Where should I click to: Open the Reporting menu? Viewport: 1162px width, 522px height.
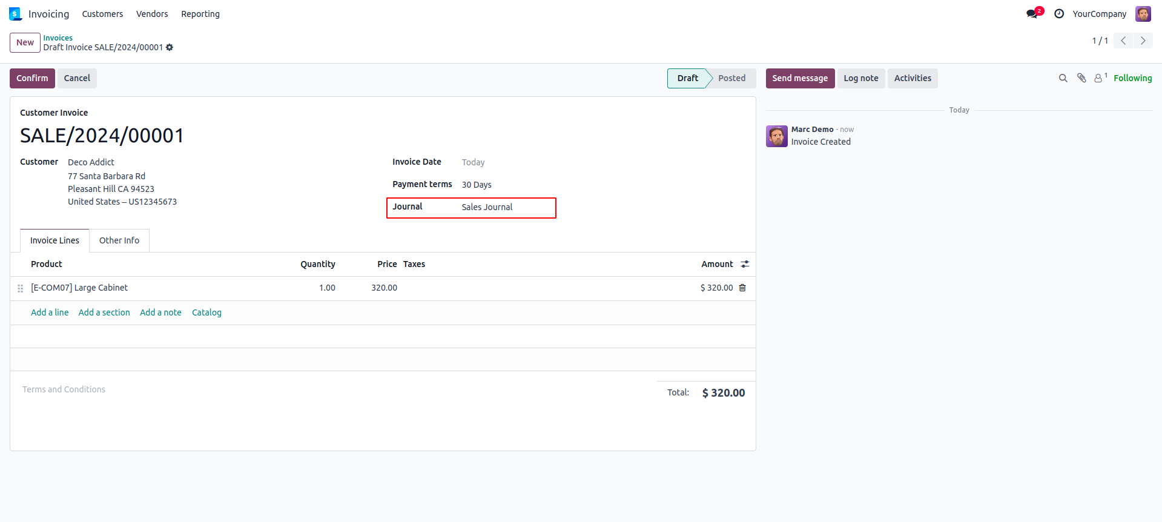pos(200,14)
